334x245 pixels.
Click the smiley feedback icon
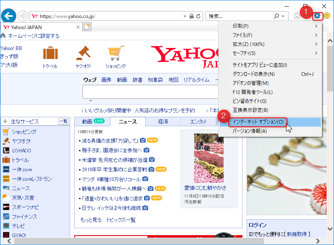pyautogui.click(x=327, y=16)
